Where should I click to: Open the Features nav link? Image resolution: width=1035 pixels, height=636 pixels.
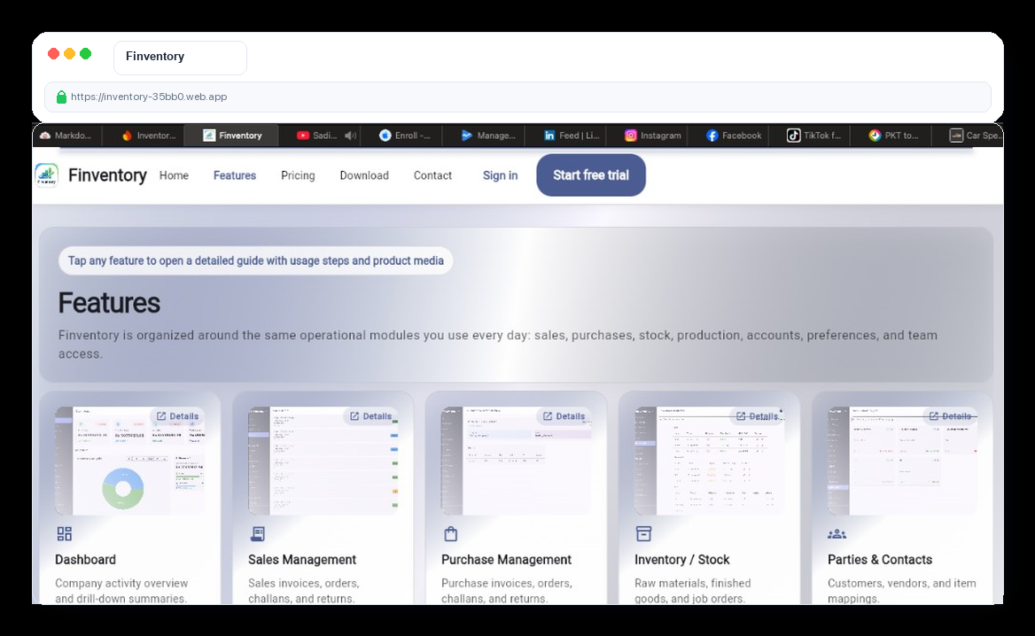(x=234, y=175)
